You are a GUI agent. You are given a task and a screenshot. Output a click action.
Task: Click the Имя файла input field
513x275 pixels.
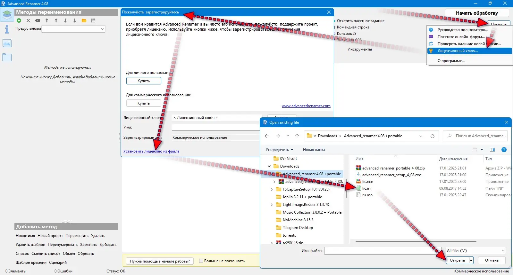click(383, 251)
